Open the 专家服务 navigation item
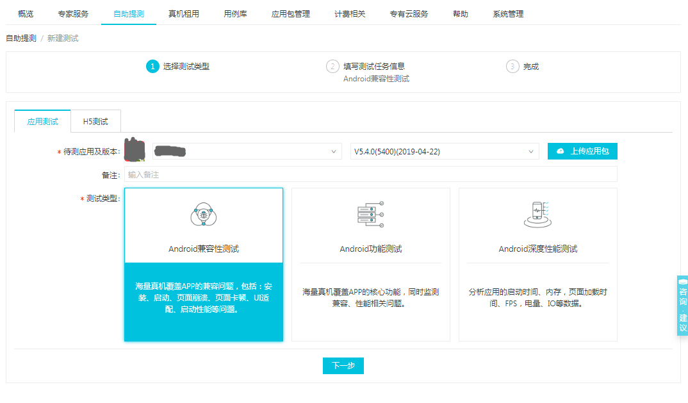Image resolution: width=688 pixels, height=403 pixels. (x=73, y=14)
